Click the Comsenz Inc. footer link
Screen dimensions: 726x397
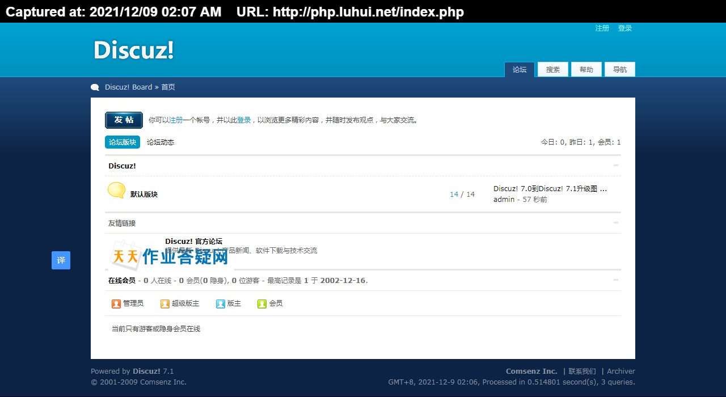(x=532, y=371)
